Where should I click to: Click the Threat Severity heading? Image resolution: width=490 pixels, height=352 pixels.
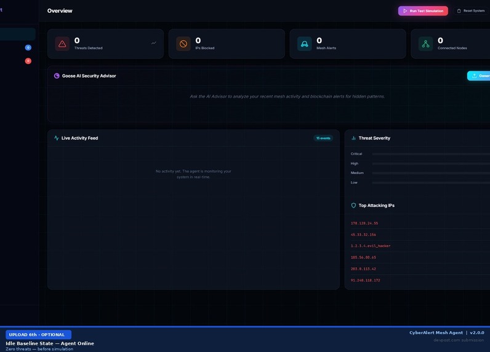[374, 138]
